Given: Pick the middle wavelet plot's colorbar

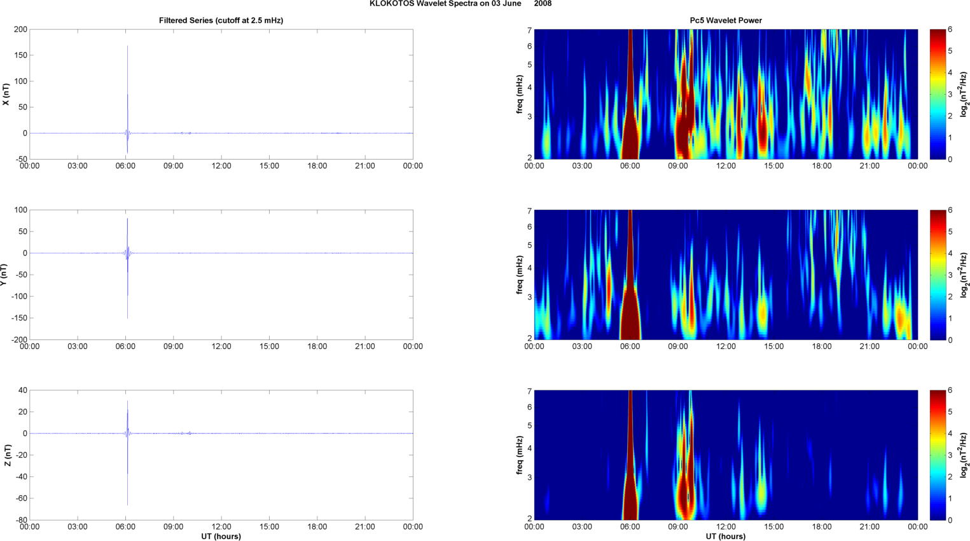Looking at the screenshot, I should [938, 275].
